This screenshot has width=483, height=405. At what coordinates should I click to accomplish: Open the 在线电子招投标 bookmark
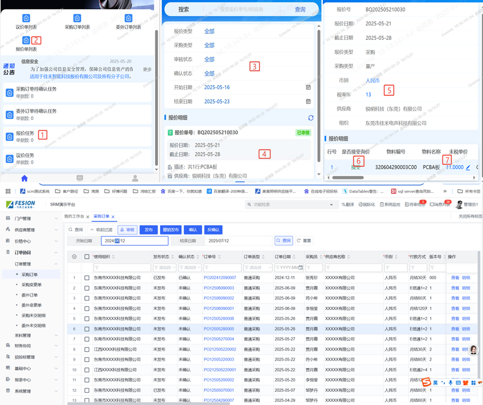(x=320, y=191)
